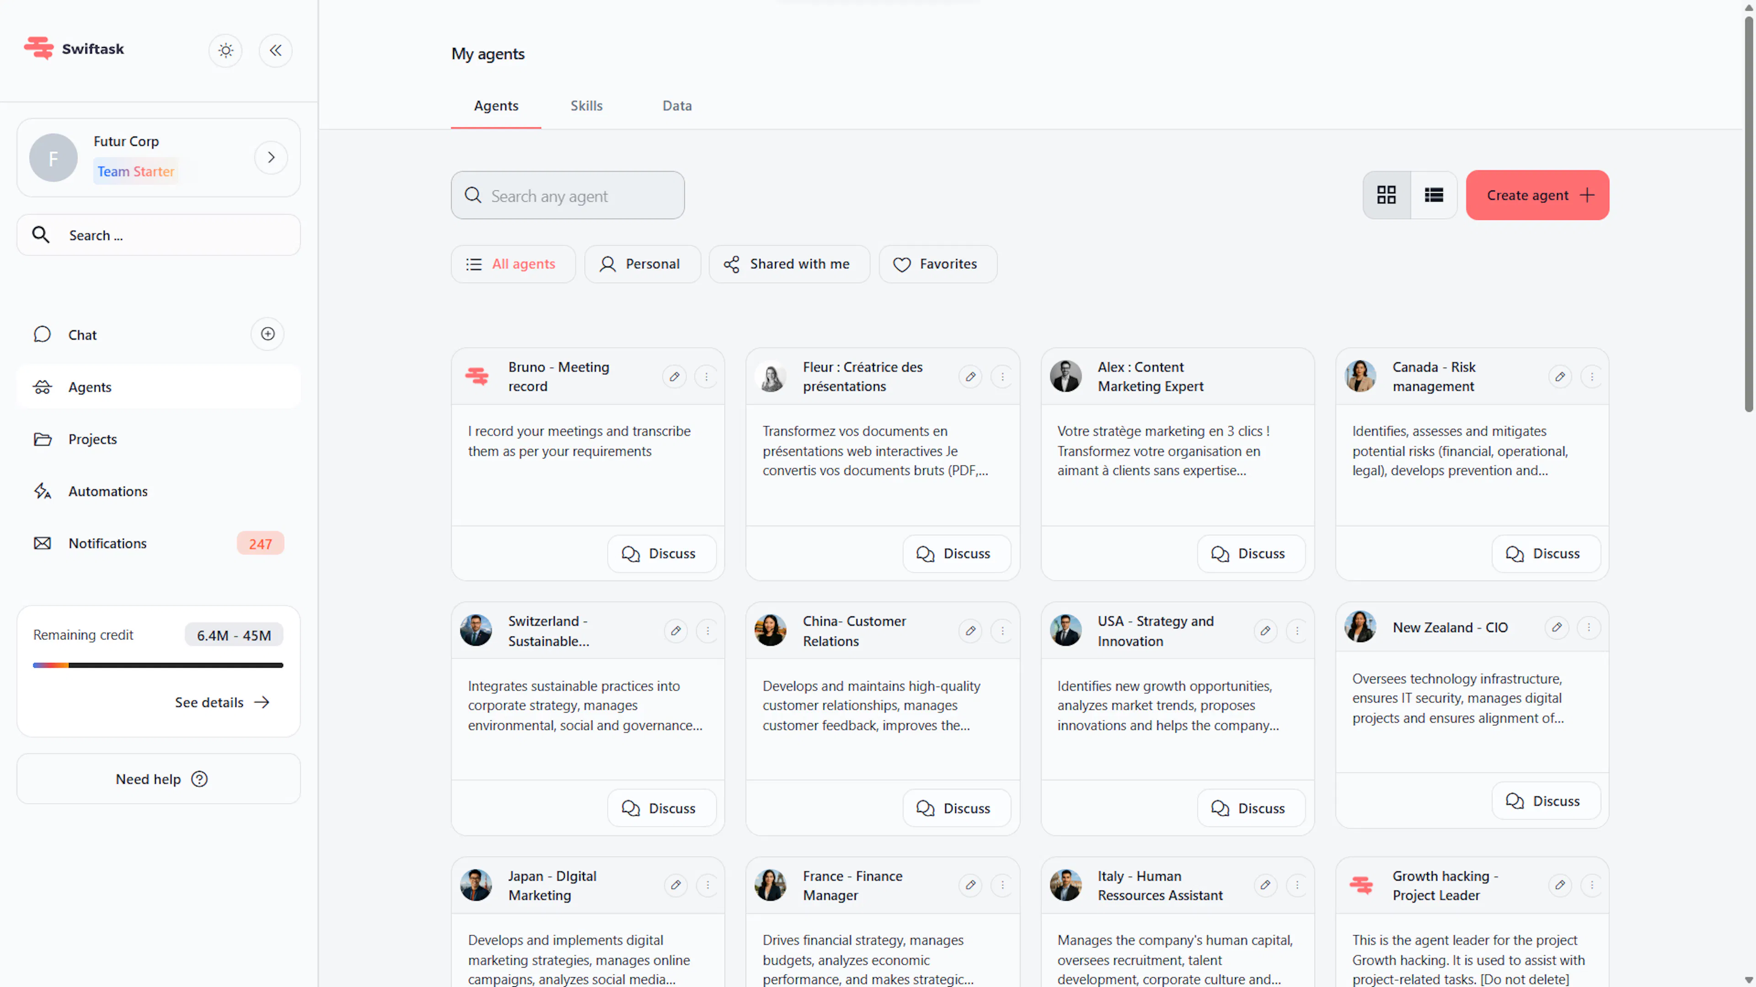The width and height of the screenshot is (1756, 987).
Task: Open more options for Bruno - Meeting record
Action: pos(706,377)
